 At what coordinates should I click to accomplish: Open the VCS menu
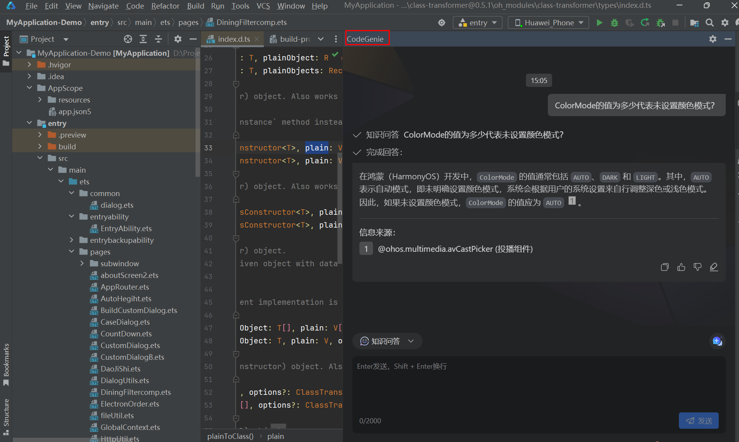pos(263,6)
